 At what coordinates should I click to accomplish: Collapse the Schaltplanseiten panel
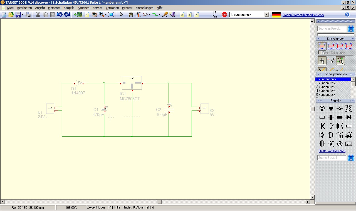tap(318, 74)
